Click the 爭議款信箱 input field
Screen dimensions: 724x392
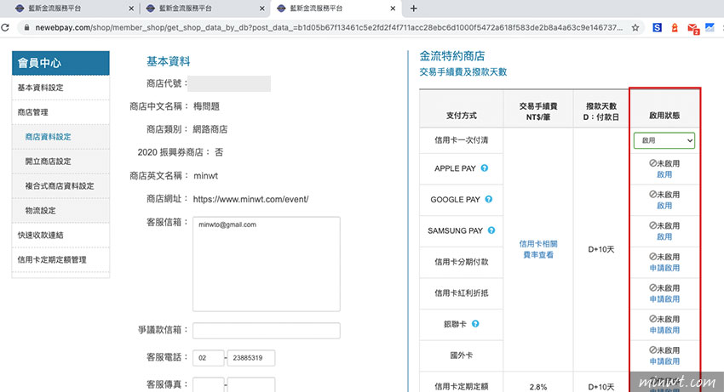[267, 331]
